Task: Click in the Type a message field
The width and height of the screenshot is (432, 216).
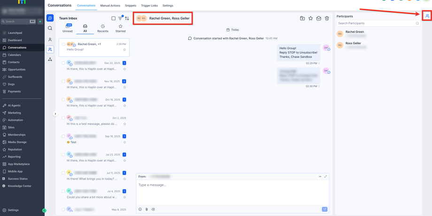Action: click(232, 193)
